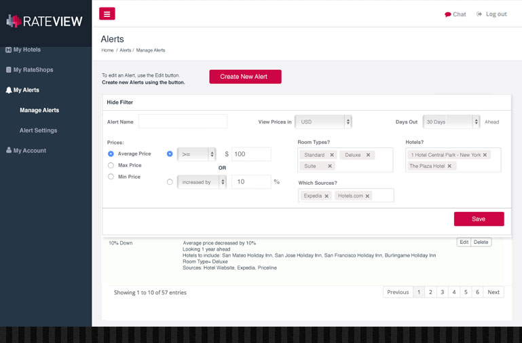The image size is (522, 343).
Task: Remove the Expedia source tag
Action: pos(327,196)
